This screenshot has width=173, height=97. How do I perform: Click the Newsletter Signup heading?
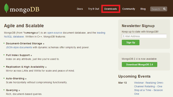(138, 26)
